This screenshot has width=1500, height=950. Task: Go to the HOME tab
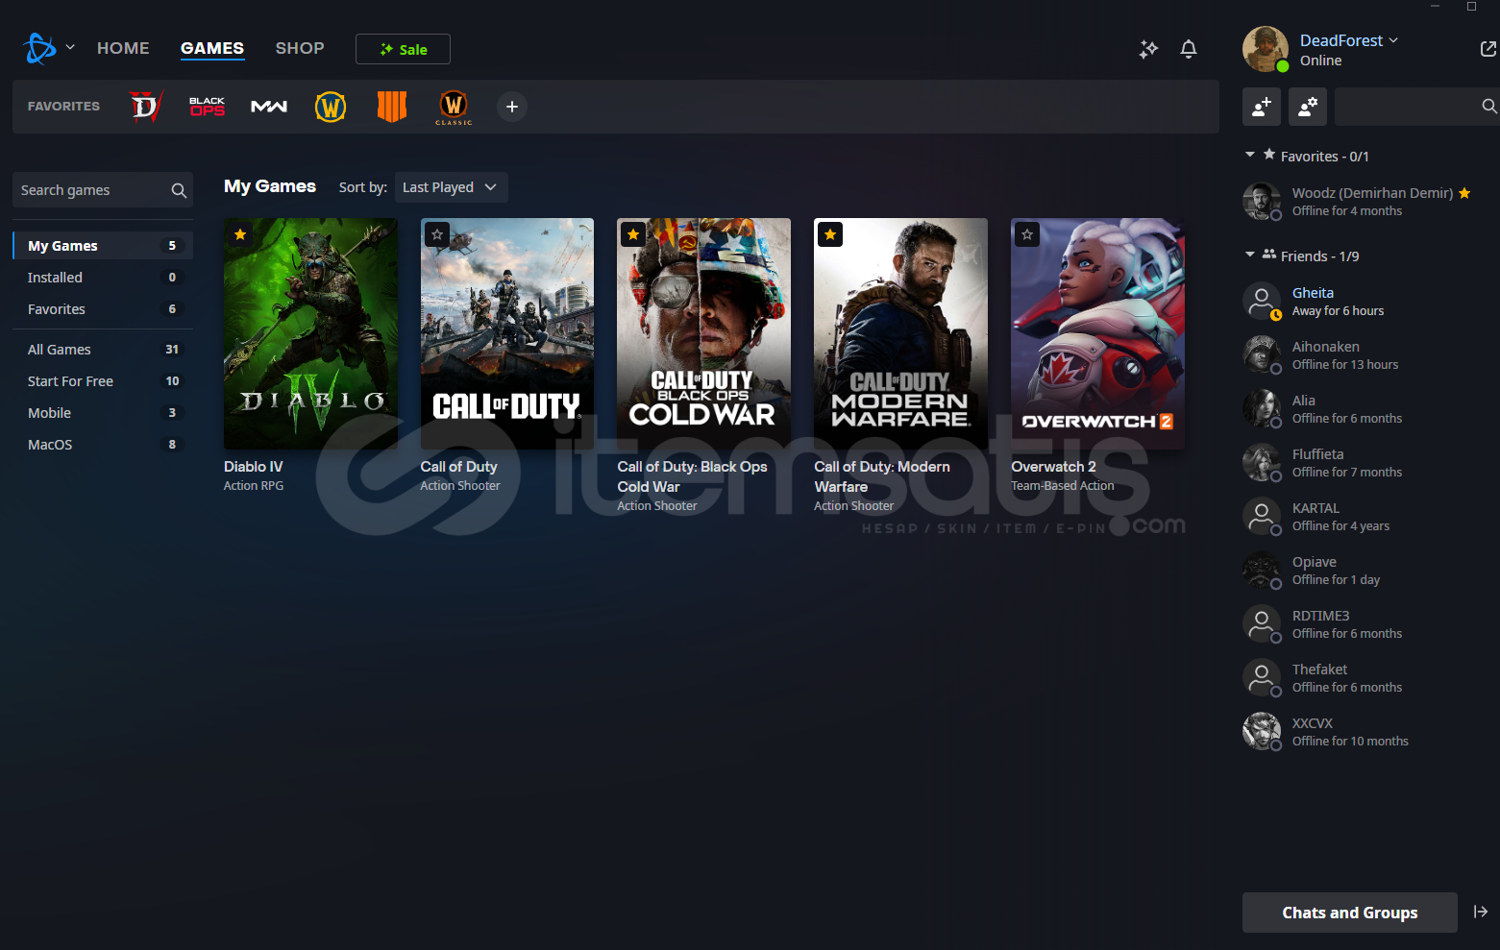[x=123, y=48]
